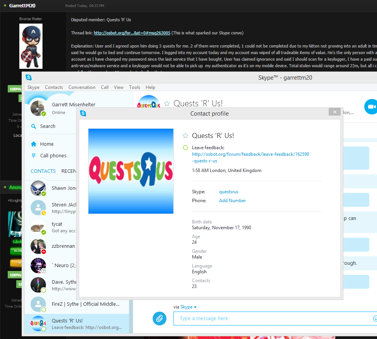Screen dimensions: 377x339
Task: Switch to the RECENT tab
Action: click(69, 171)
